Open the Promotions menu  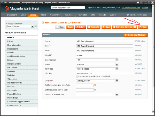point(69,15)
